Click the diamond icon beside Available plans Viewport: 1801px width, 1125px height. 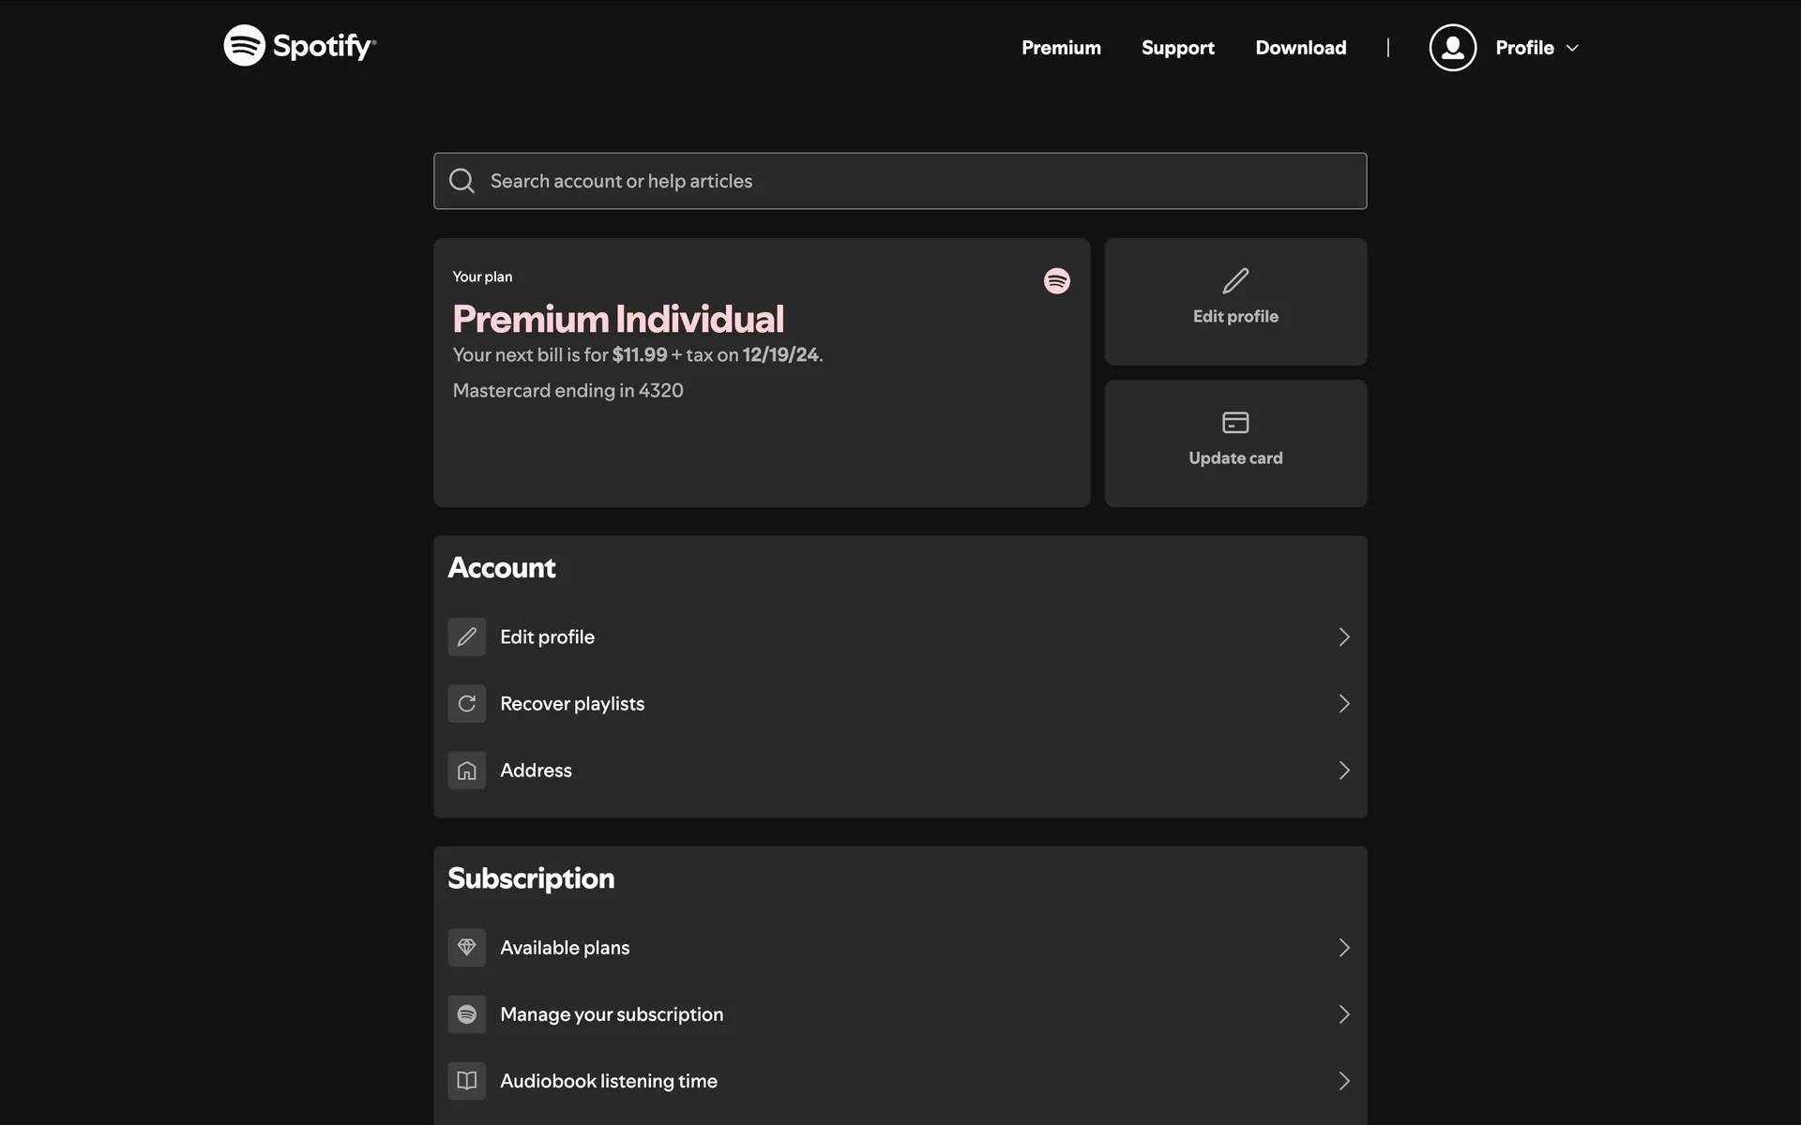point(466,947)
